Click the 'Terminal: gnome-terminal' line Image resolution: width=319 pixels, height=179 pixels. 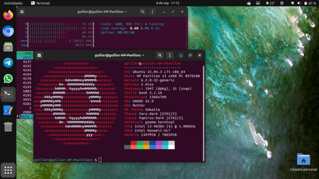click(150, 122)
